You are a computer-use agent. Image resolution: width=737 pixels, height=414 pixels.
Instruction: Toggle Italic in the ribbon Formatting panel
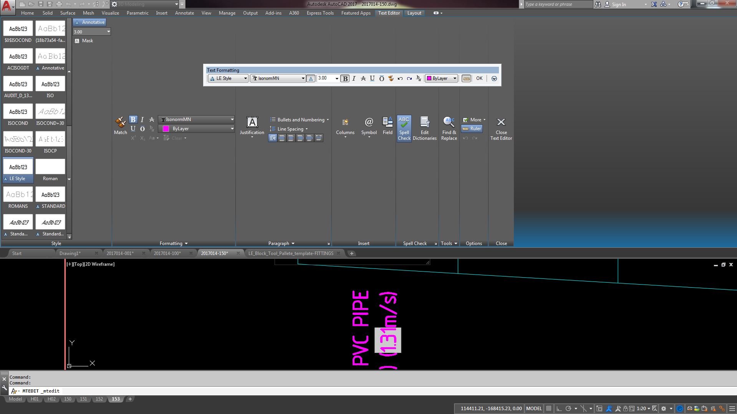(142, 119)
